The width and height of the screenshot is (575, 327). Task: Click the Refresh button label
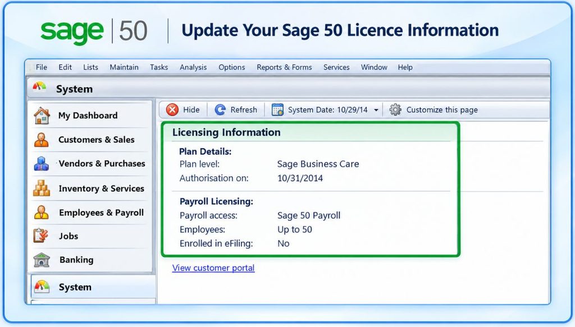[244, 110]
